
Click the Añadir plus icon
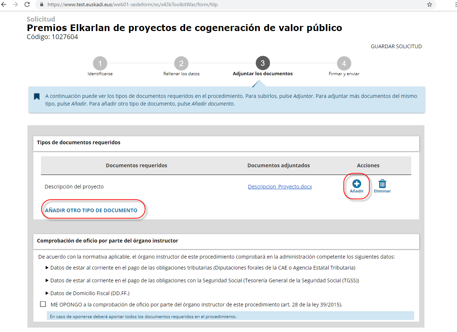(x=356, y=184)
